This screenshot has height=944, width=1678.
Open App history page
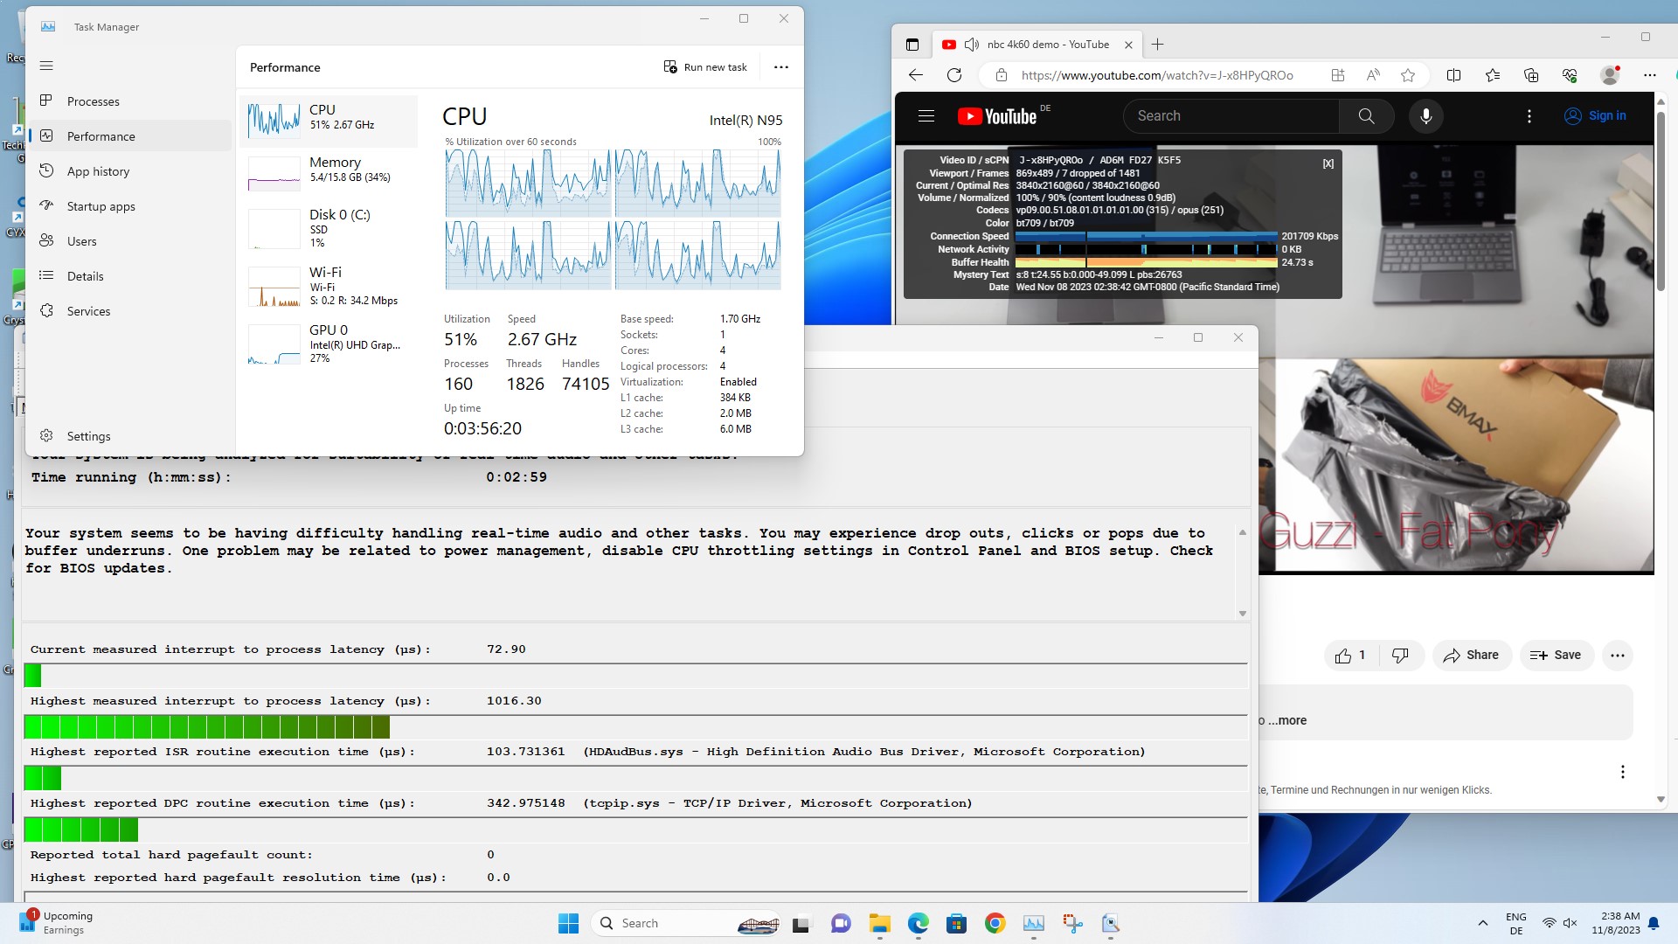98,171
